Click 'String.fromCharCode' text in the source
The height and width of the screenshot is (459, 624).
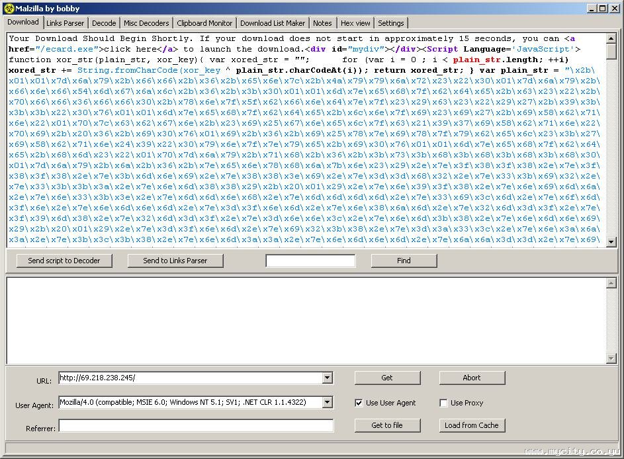pos(128,70)
